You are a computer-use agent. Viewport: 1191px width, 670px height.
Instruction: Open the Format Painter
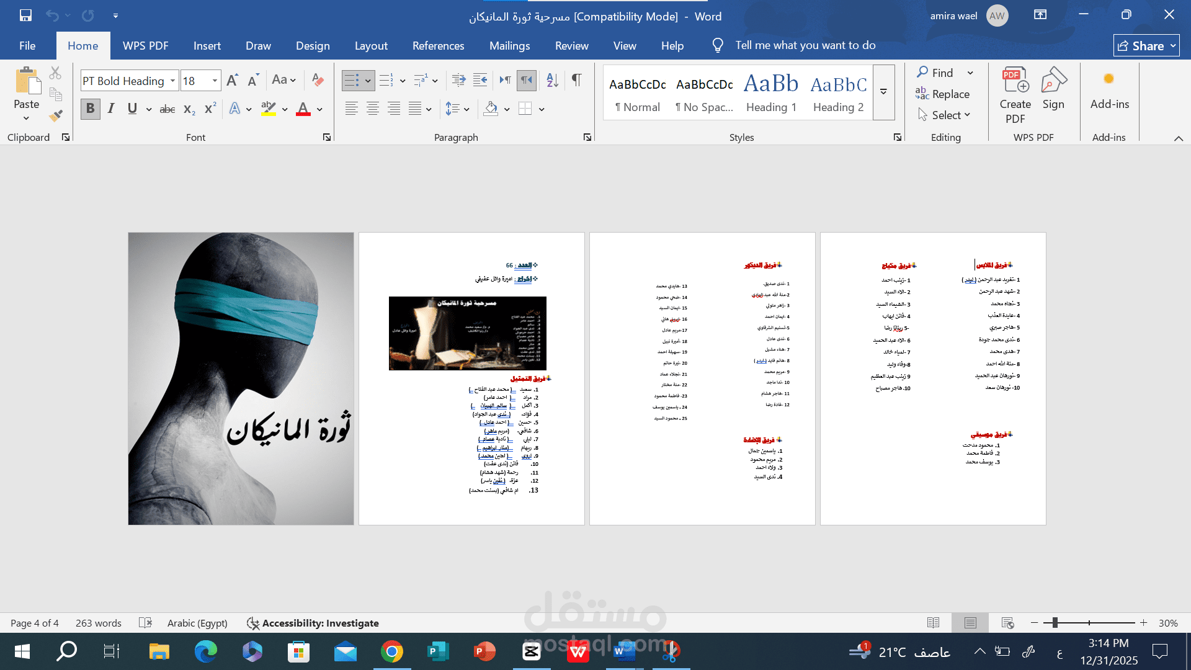pos(55,115)
